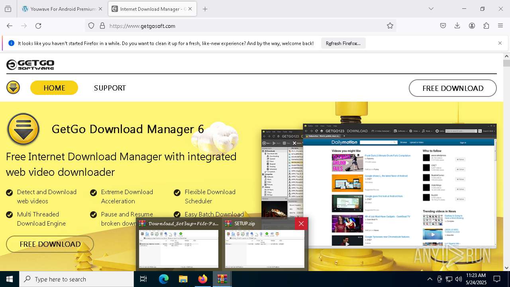The image size is (510, 287).
Task: Click the FREE DOWNLOAD button under the features
Action: pyautogui.click(x=50, y=244)
